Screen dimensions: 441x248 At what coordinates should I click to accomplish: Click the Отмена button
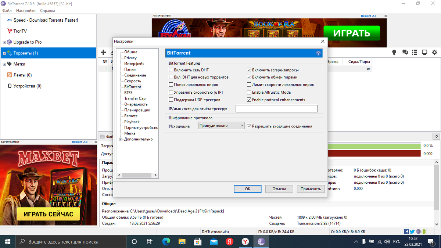click(x=279, y=189)
